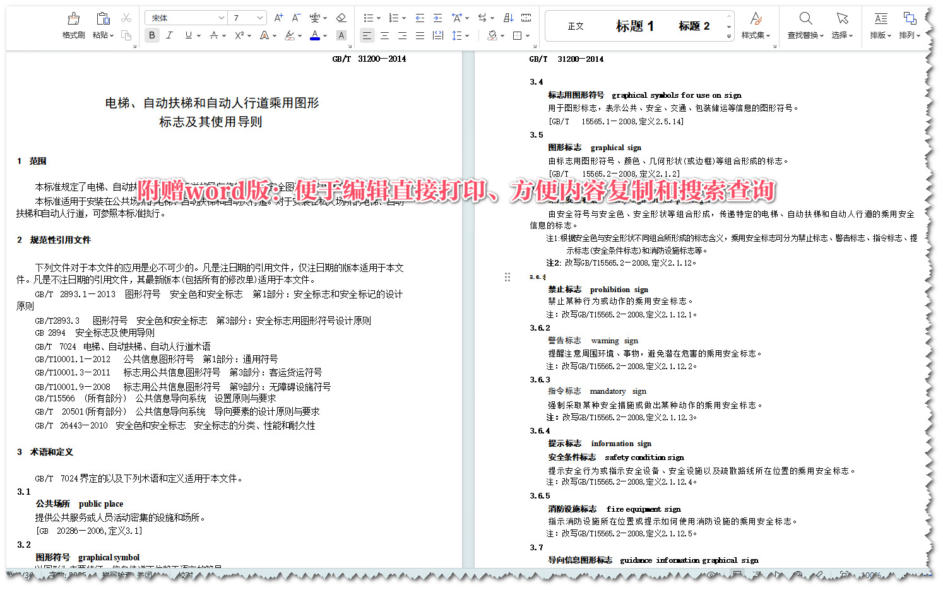Apply superscript using the X² icon

click(239, 35)
